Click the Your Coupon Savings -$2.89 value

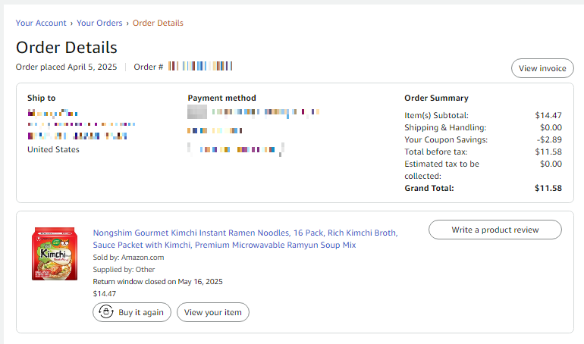[x=549, y=139]
